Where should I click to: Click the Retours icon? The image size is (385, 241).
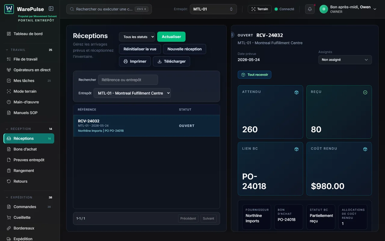point(9,181)
